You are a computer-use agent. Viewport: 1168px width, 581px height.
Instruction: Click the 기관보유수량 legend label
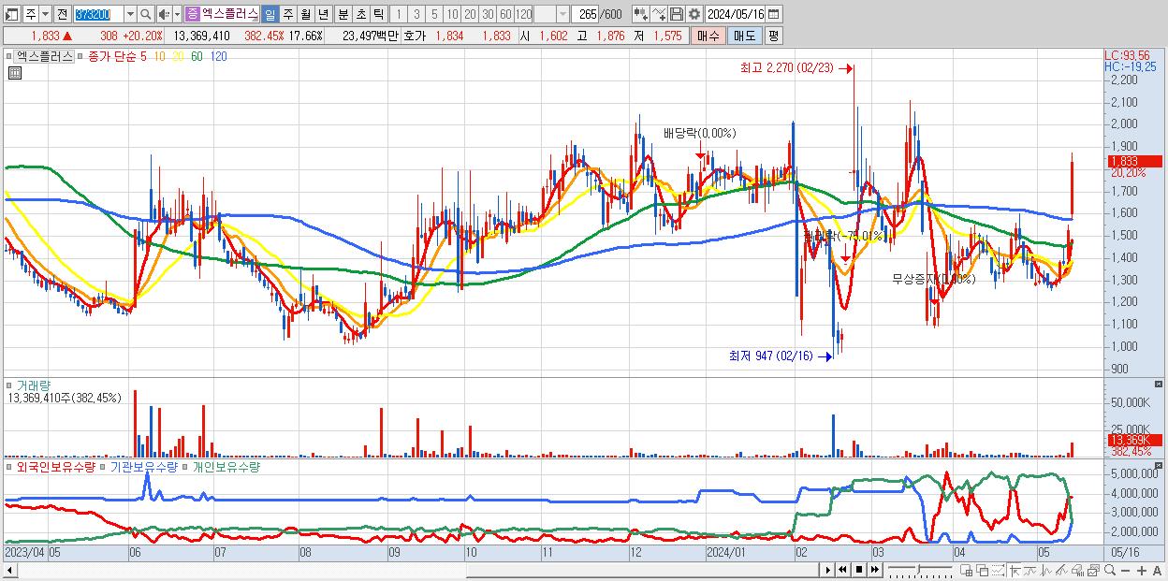pos(144,466)
